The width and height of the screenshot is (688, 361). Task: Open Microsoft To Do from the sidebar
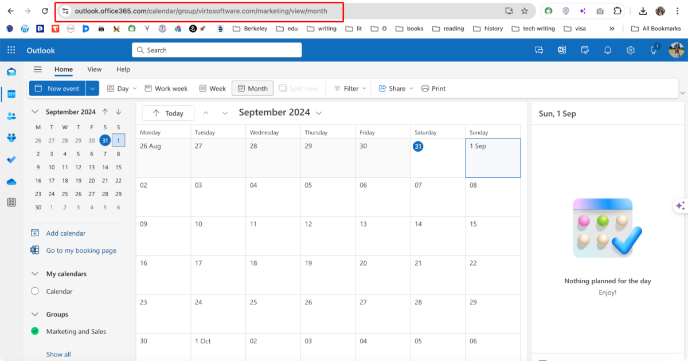[x=11, y=160]
